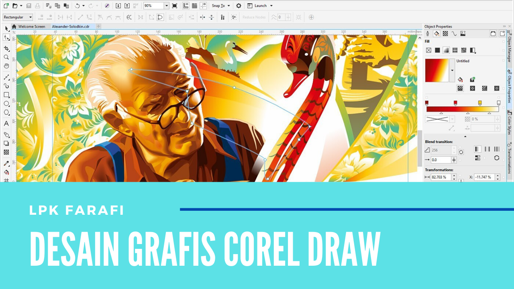Click the Save fountain fill icon
Screen dimensions: 514x289
[x=472, y=80]
